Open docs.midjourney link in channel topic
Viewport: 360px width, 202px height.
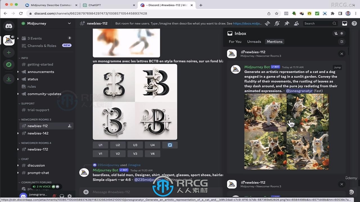point(247,24)
